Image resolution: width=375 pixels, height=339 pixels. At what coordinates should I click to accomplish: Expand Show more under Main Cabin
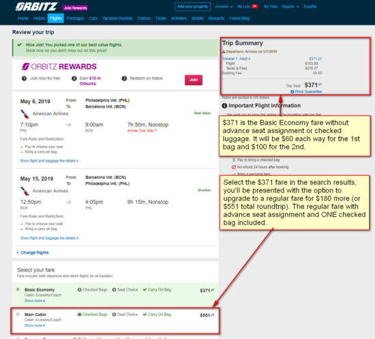pyautogui.click(x=35, y=325)
